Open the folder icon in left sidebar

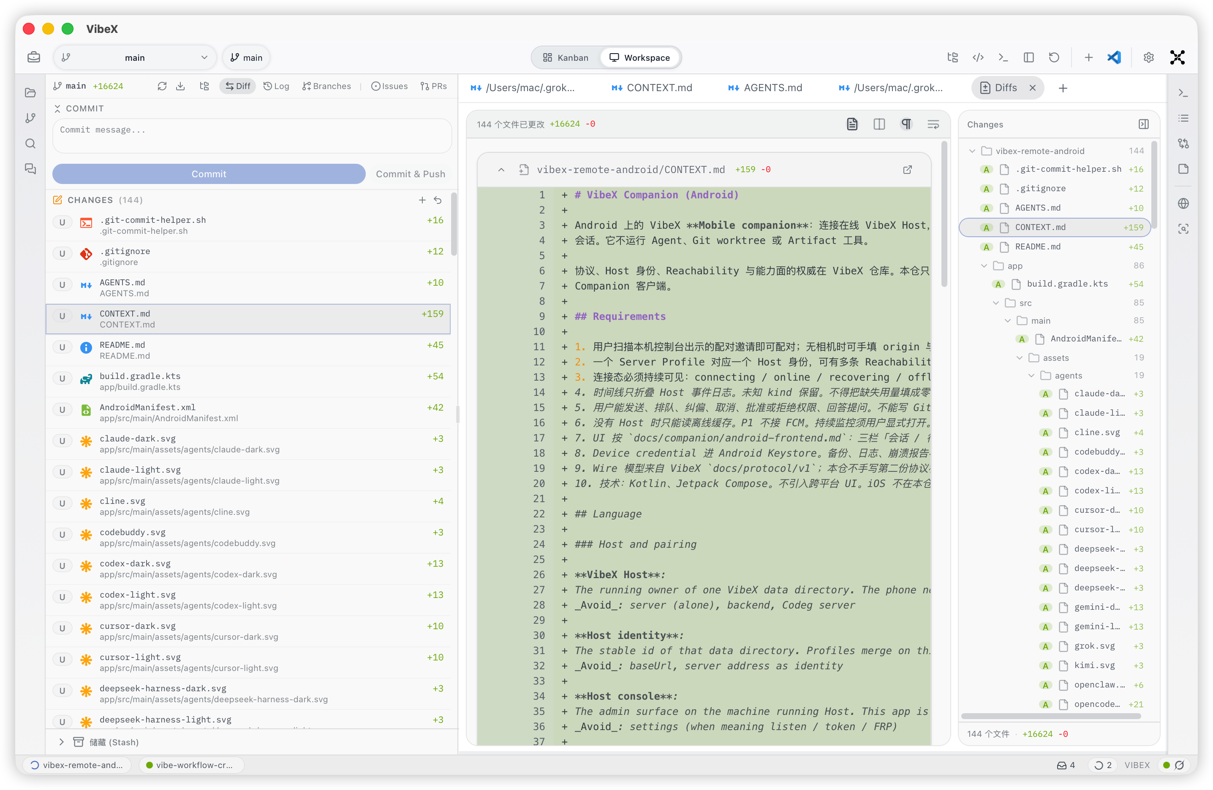tap(30, 93)
